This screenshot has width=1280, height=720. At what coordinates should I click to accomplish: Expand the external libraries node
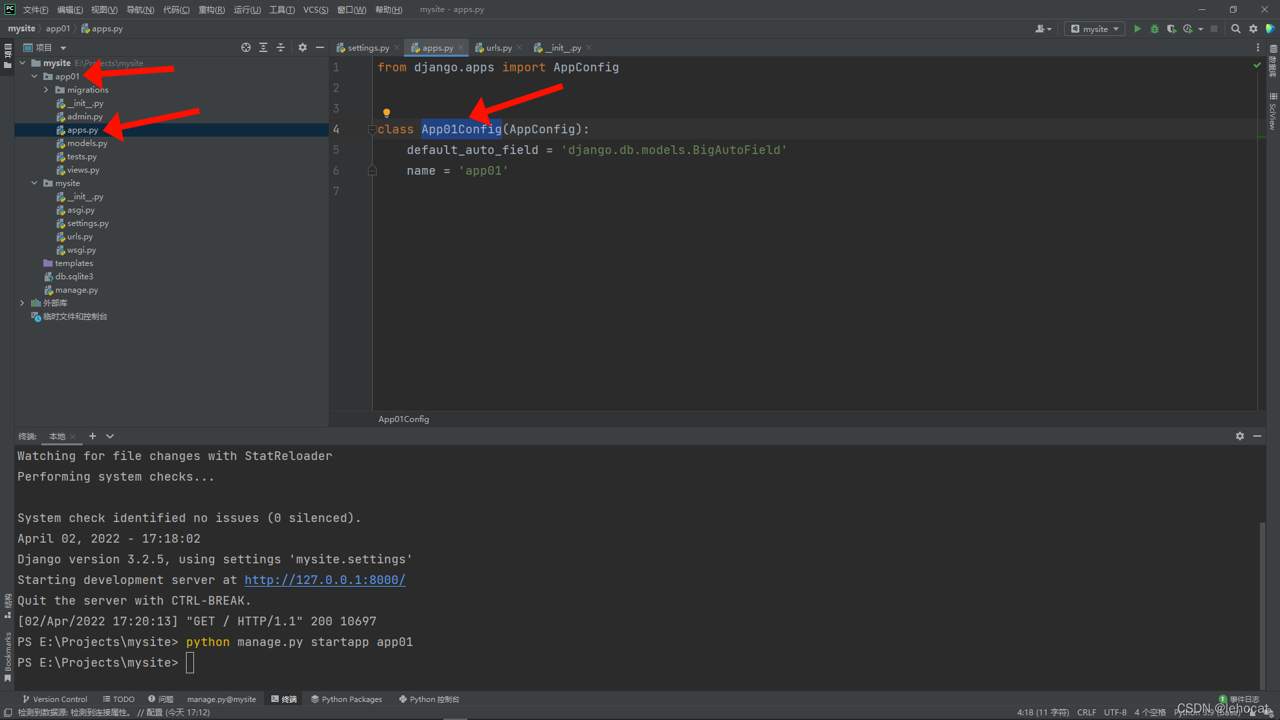(x=23, y=303)
